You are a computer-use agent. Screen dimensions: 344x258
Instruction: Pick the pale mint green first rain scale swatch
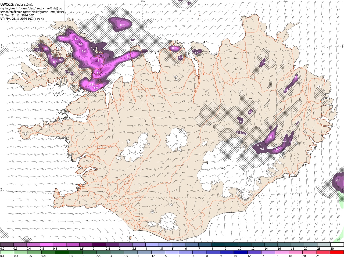click(x=7, y=252)
